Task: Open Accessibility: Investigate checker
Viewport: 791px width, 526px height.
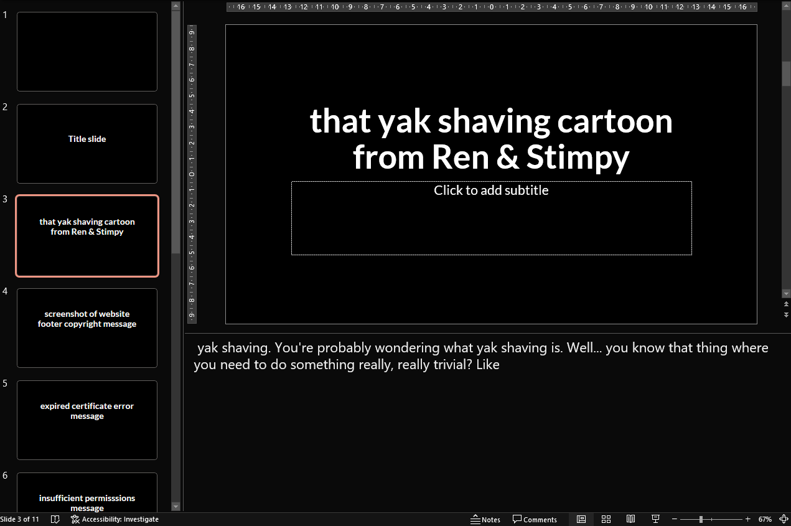Action: [x=115, y=519]
